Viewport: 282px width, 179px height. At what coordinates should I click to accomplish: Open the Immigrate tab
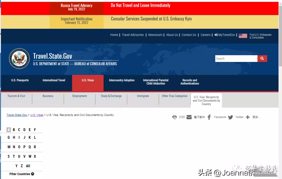[x=143, y=96]
